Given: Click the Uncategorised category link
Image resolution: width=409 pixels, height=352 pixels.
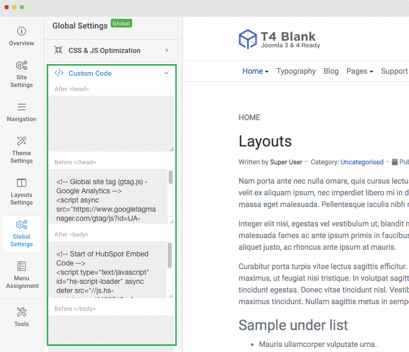Looking at the screenshot, I should [362, 162].
